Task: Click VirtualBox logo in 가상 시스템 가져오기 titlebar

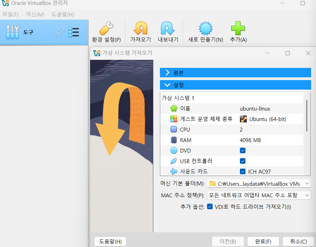Action: click(97, 53)
